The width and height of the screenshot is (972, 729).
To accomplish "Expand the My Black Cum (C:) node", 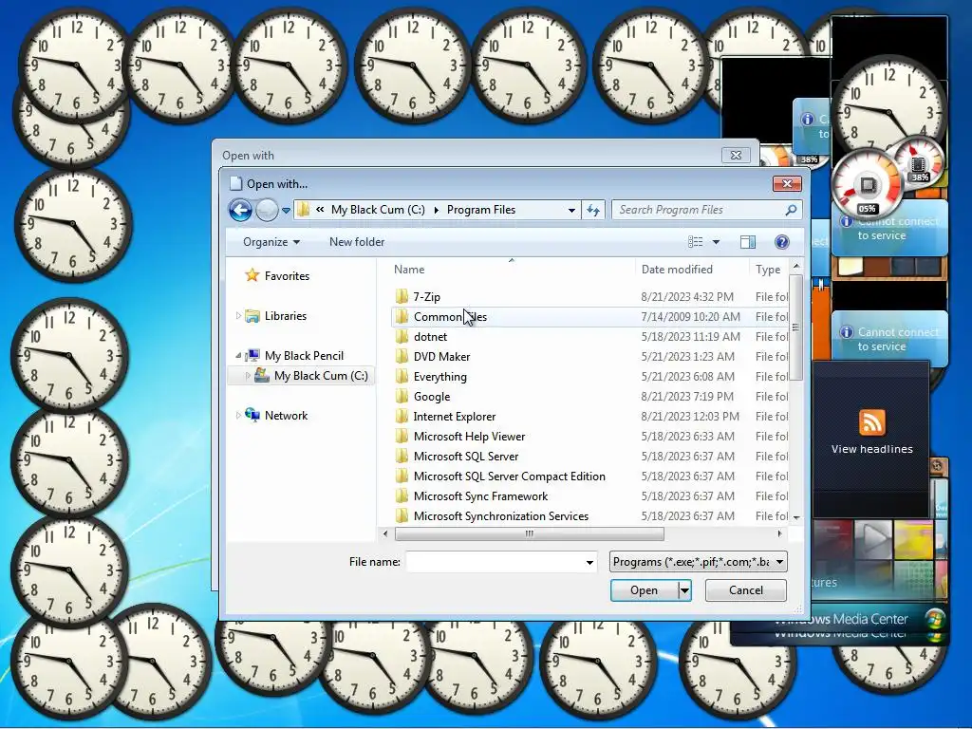I will (x=248, y=376).
